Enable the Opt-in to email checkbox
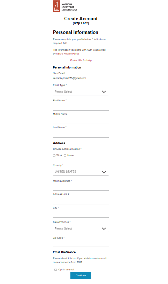The image size is (168, 284). [55, 270]
